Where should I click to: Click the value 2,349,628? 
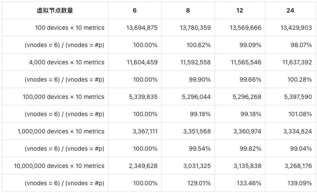pos(144,166)
